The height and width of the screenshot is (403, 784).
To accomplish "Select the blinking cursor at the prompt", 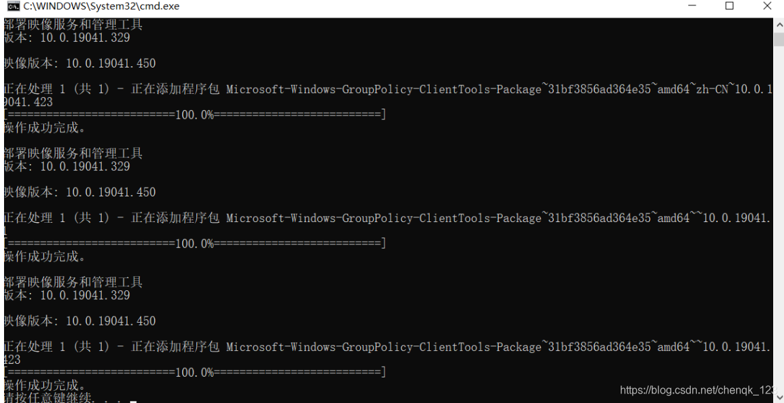I will point(132,401).
